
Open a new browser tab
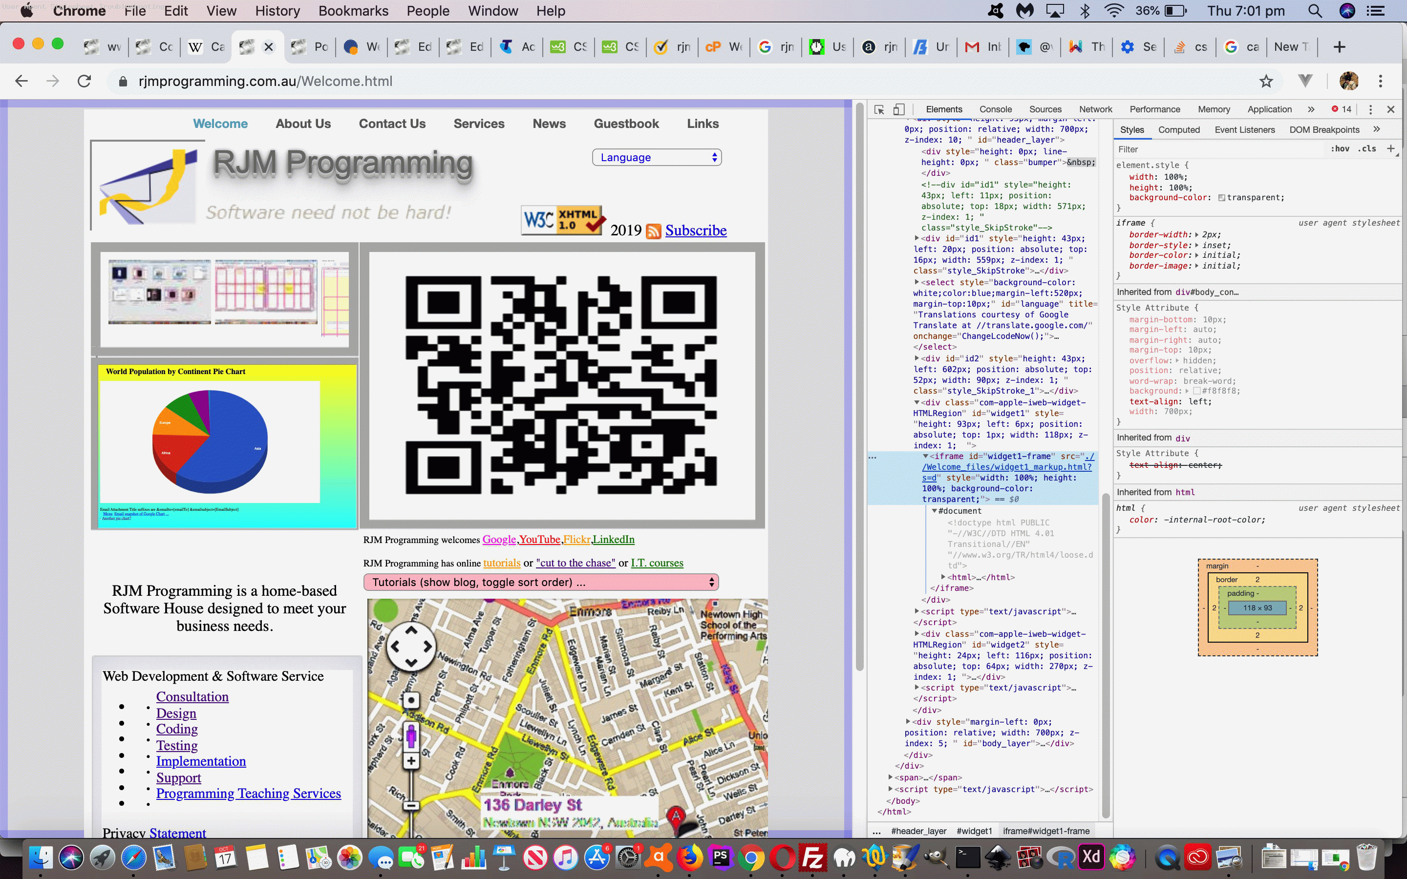click(1340, 47)
